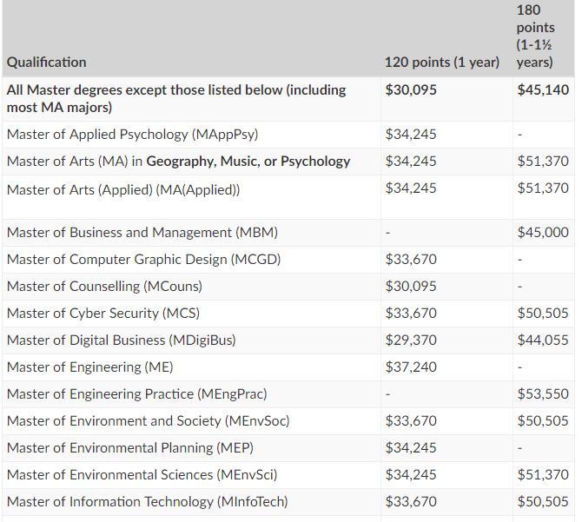Select Master of Computer Graphic Design (MCGD)

[x=143, y=260]
